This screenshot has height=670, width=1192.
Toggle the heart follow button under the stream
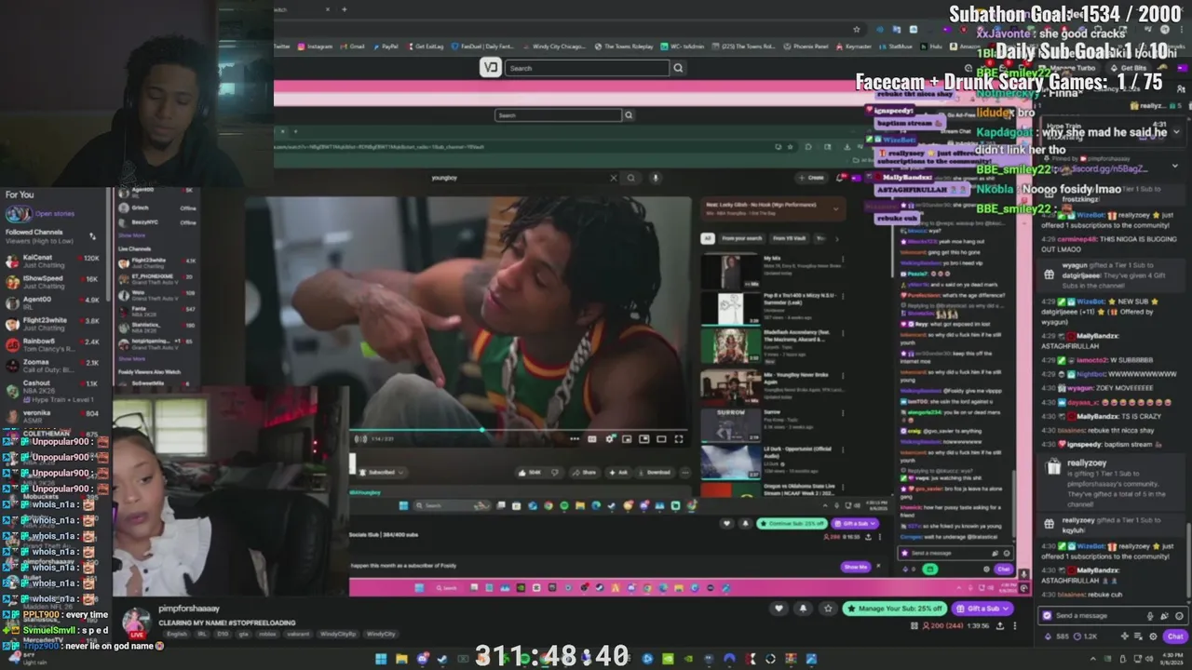[x=779, y=609]
